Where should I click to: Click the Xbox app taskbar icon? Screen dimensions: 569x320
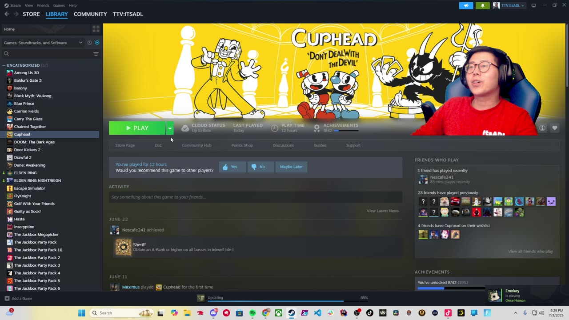[x=278, y=313]
